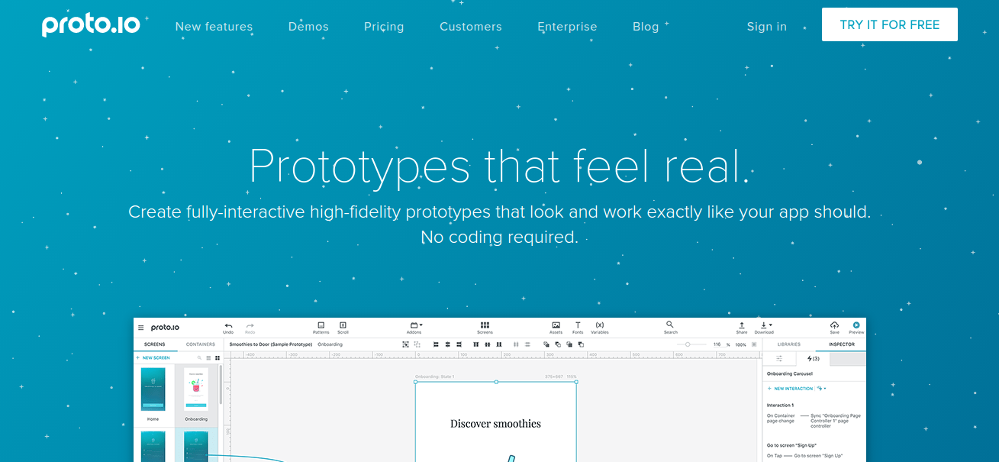Image resolution: width=999 pixels, height=462 pixels.
Task: Open the Pricing page
Action: coord(384,27)
